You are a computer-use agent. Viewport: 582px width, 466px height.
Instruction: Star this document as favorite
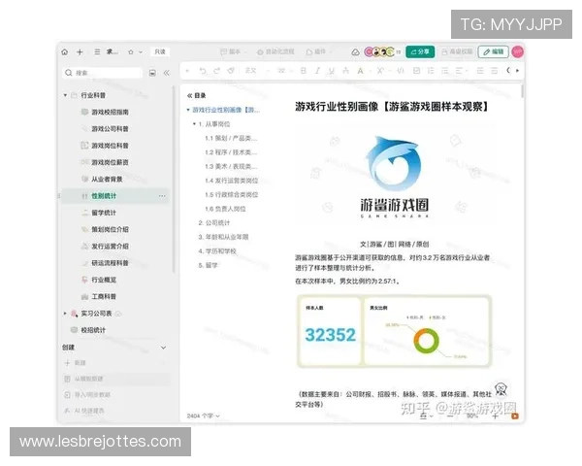[131, 52]
